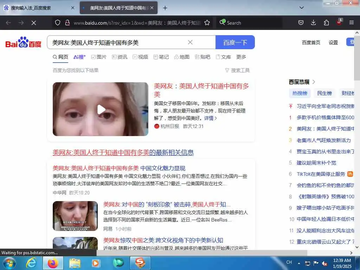The width and height of the screenshot is (360, 270).
Task: Click the horizontal page scrollbar
Action: tap(201, 253)
